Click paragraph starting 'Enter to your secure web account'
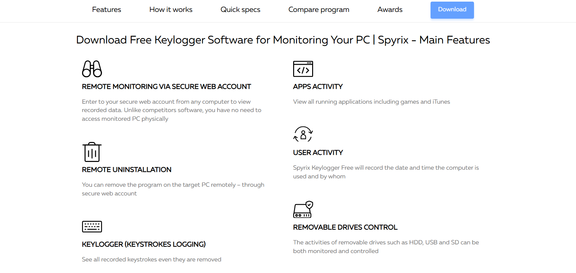576x273 pixels. pyautogui.click(x=172, y=110)
